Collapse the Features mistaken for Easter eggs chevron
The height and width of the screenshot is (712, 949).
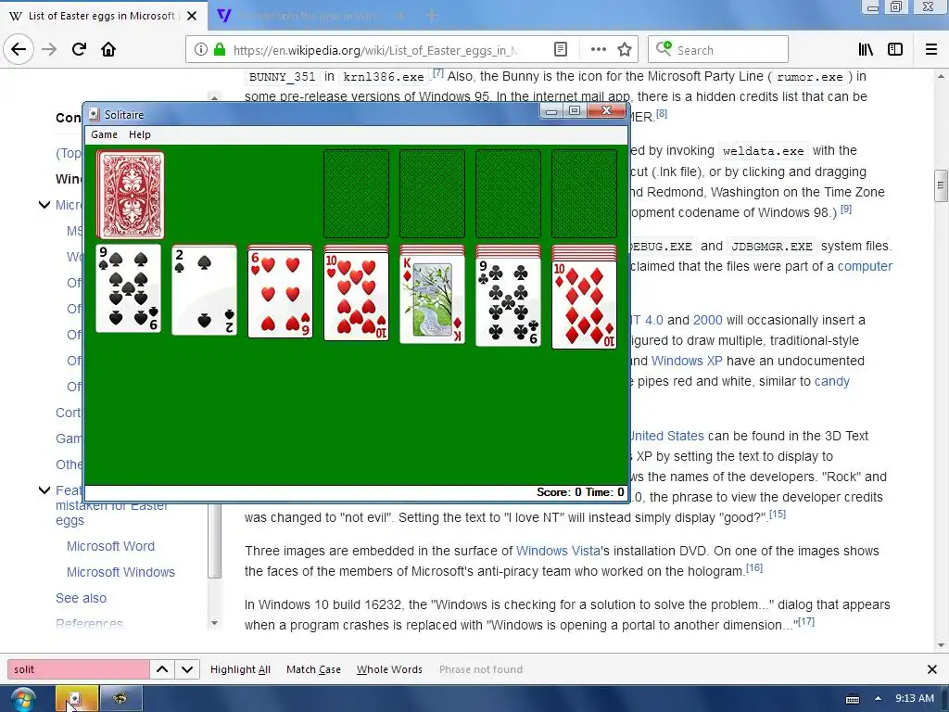[44, 489]
